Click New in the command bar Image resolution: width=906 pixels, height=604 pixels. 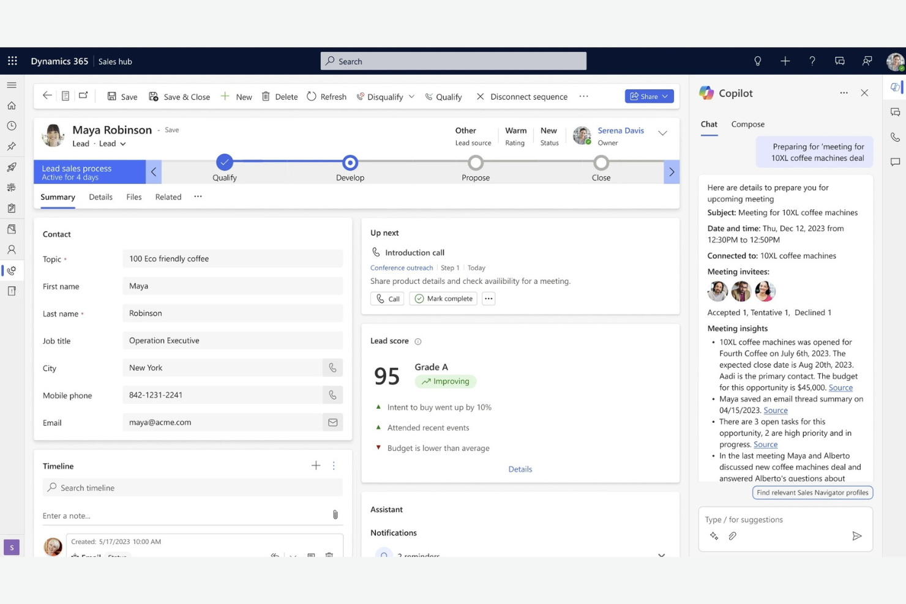236,97
